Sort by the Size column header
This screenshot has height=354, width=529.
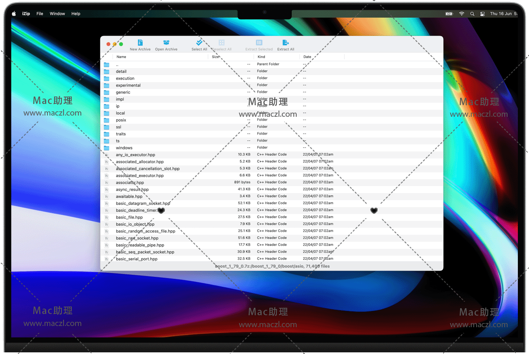pyautogui.click(x=231, y=57)
